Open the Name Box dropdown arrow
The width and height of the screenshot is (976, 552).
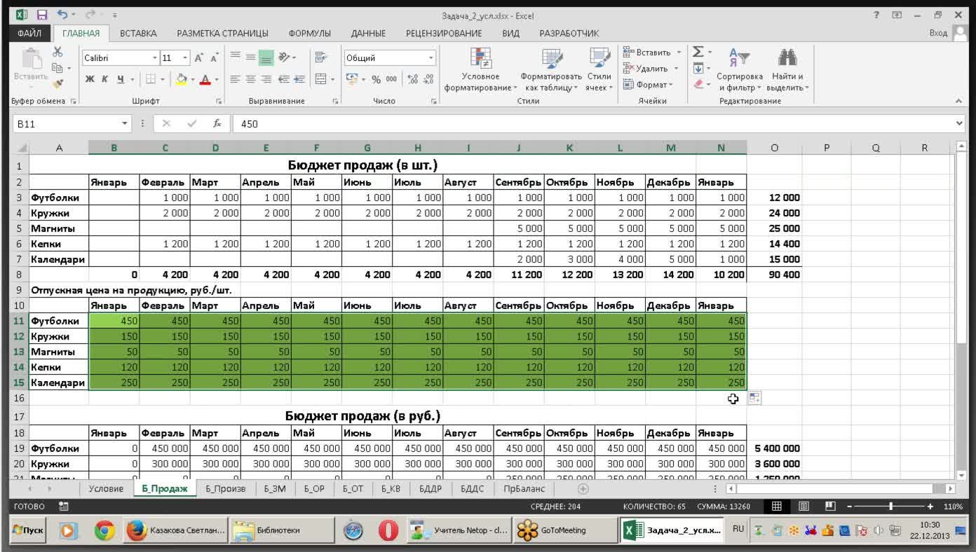pos(126,124)
